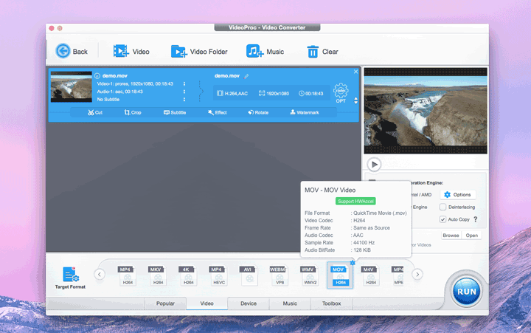The image size is (531, 333).
Task: Select WEBM VP8 output format
Action: (280, 275)
